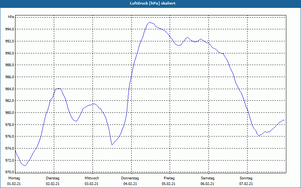Click the date label 04.02.21
Image resolution: width=301 pixels, height=188 pixels.
pos(130,184)
